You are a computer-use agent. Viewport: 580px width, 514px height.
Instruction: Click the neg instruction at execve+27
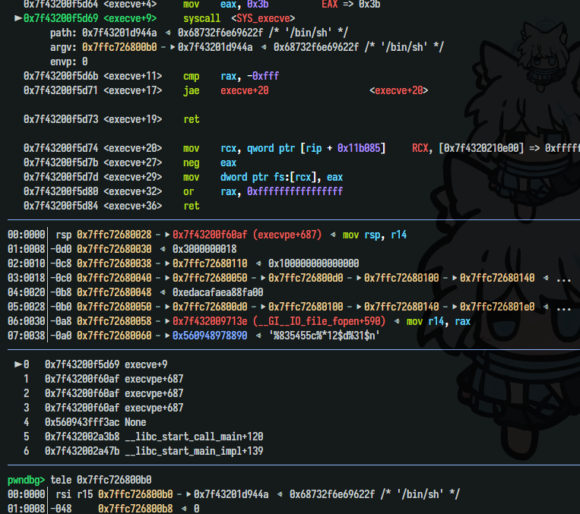(191, 162)
